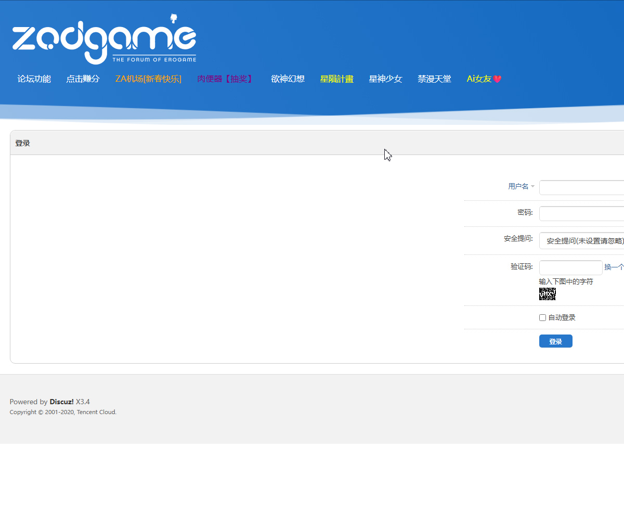The image size is (624, 514).
Task: Click the 禁漫天堂 nav item
Action: coord(434,79)
